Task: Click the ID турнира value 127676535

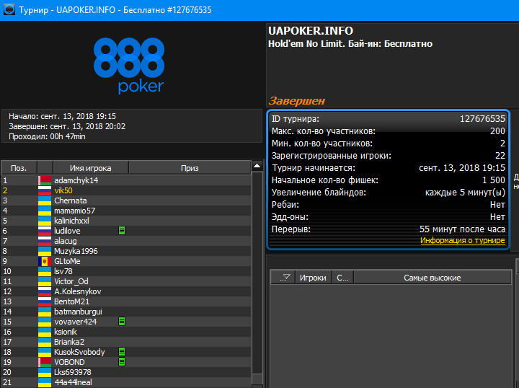Action: click(482, 119)
